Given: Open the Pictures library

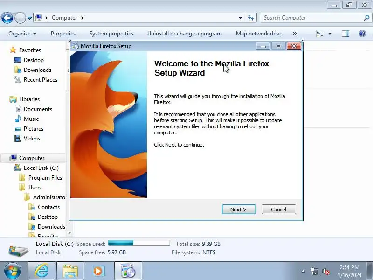Looking at the screenshot, I should pyautogui.click(x=34, y=129).
